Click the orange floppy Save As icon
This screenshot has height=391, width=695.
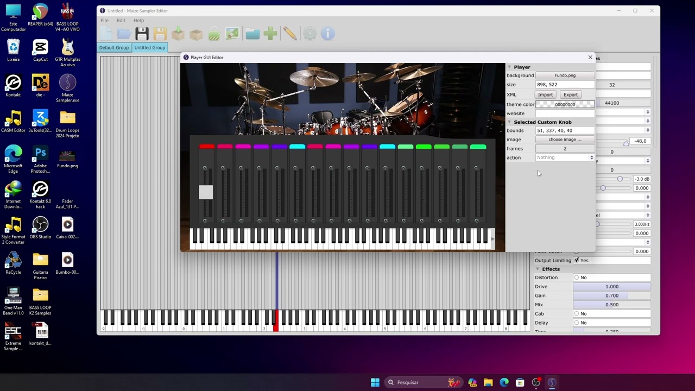click(160, 34)
